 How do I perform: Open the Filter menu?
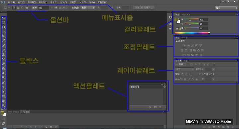click(73, 2)
